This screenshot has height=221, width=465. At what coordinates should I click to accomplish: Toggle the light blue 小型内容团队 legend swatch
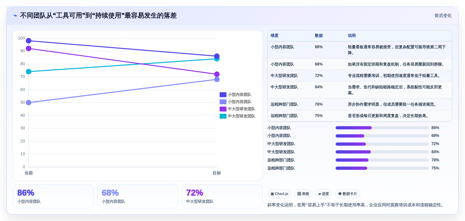tap(223, 102)
